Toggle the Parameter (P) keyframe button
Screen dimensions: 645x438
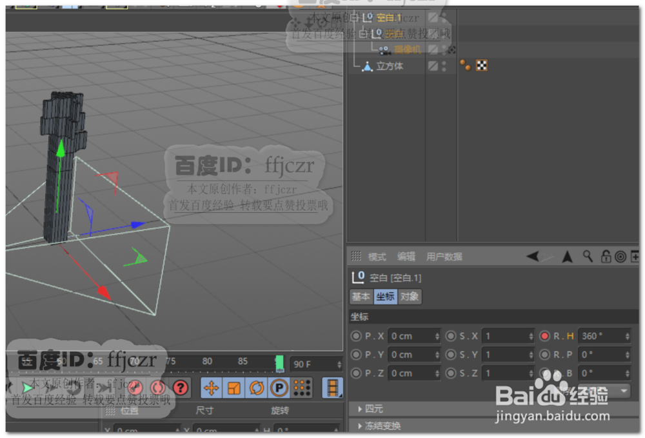279,388
